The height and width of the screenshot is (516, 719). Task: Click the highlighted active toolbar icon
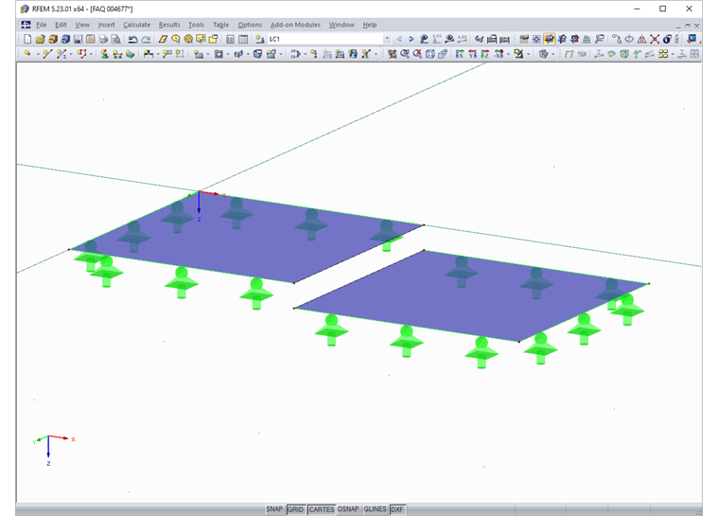click(x=549, y=39)
